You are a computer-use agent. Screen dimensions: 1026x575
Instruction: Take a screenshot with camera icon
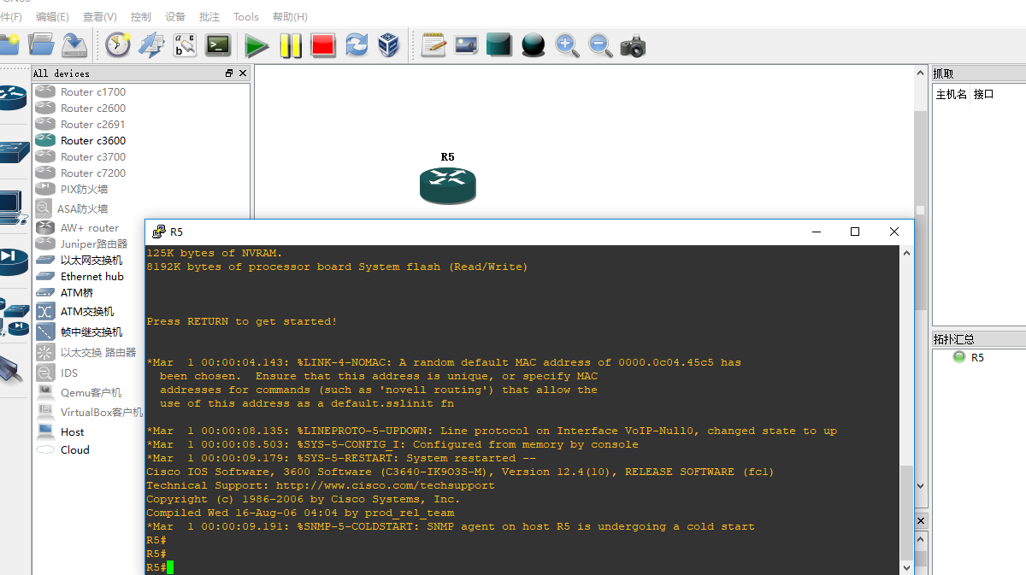pyautogui.click(x=633, y=45)
